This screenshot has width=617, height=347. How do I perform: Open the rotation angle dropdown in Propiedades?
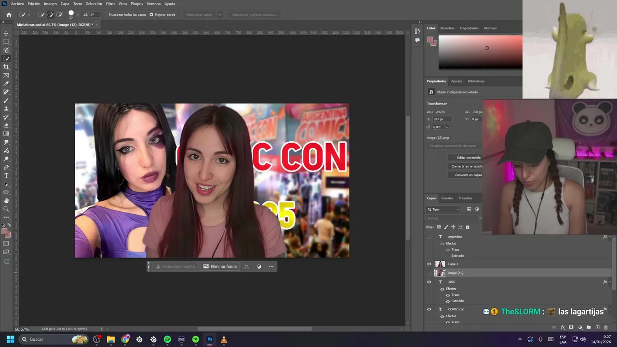(446, 127)
